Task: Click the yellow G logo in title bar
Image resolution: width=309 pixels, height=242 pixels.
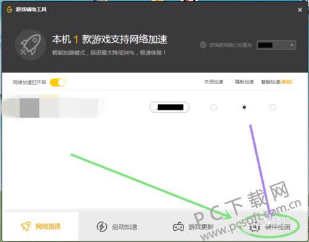Action: (9, 9)
